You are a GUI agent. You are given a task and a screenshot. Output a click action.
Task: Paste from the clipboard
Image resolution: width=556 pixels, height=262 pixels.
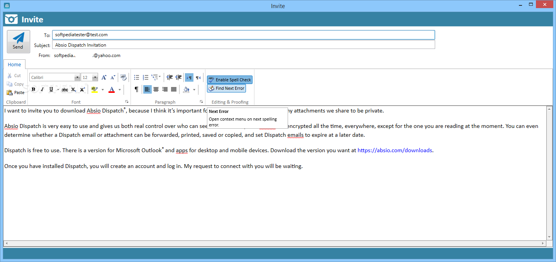[x=15, y=92]
